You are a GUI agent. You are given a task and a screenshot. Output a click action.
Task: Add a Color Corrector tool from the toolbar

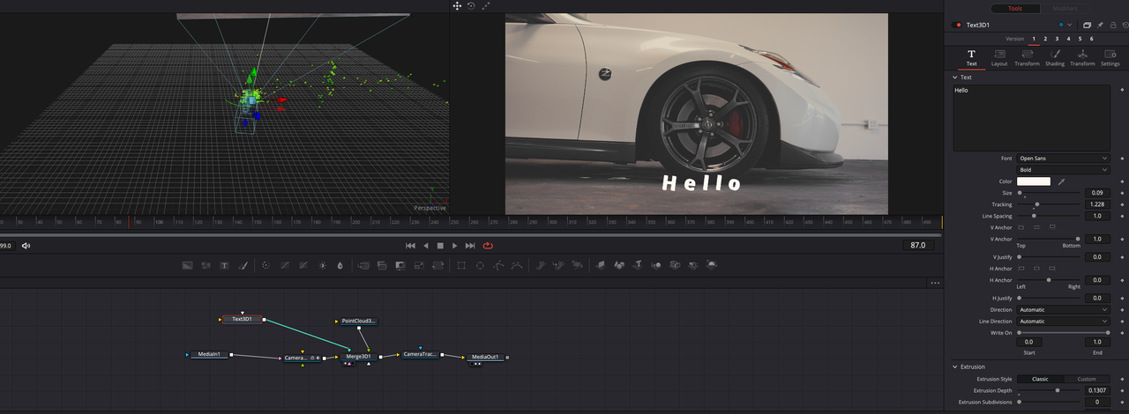[265, 265]
